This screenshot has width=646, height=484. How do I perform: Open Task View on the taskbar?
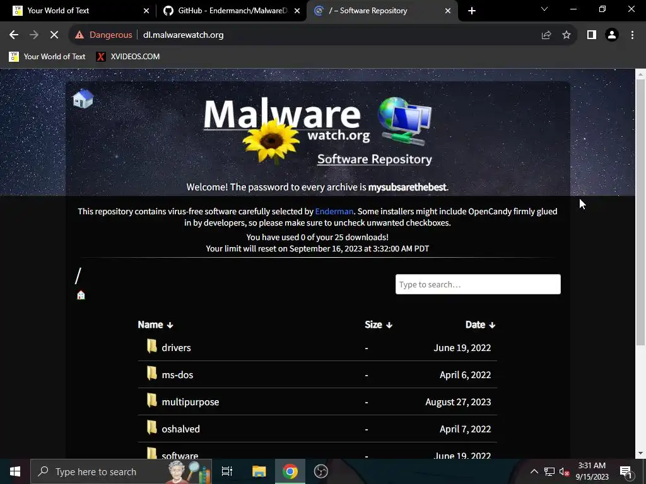tap(227, 471)
